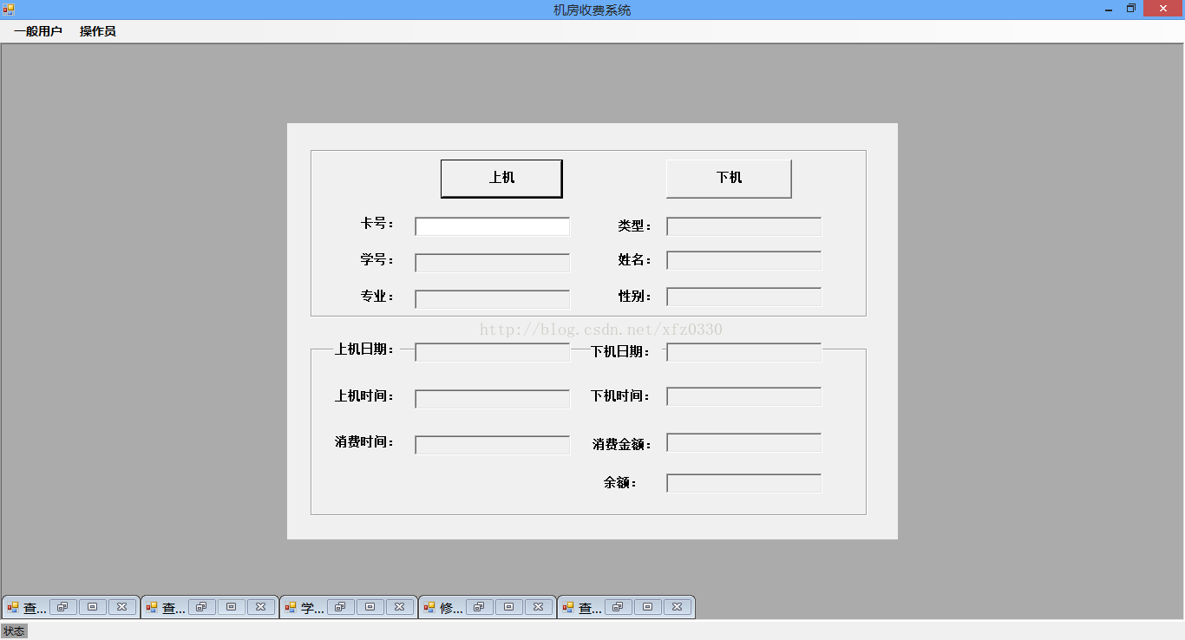Click the 上机日期： label
1185x640 pixels.
click(364, 349)
